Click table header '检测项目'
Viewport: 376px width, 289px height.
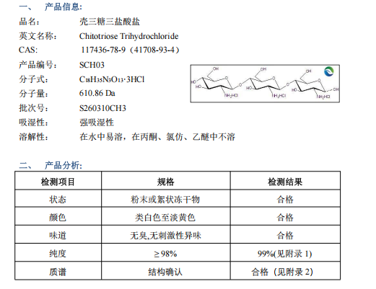[x=58, y=182]
